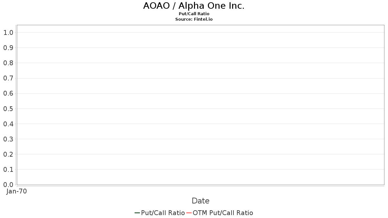This screenshot has width=388, height=218.
Task: Click the red OTM Put/Call Ratio line swatch
Action: [189, 213]
